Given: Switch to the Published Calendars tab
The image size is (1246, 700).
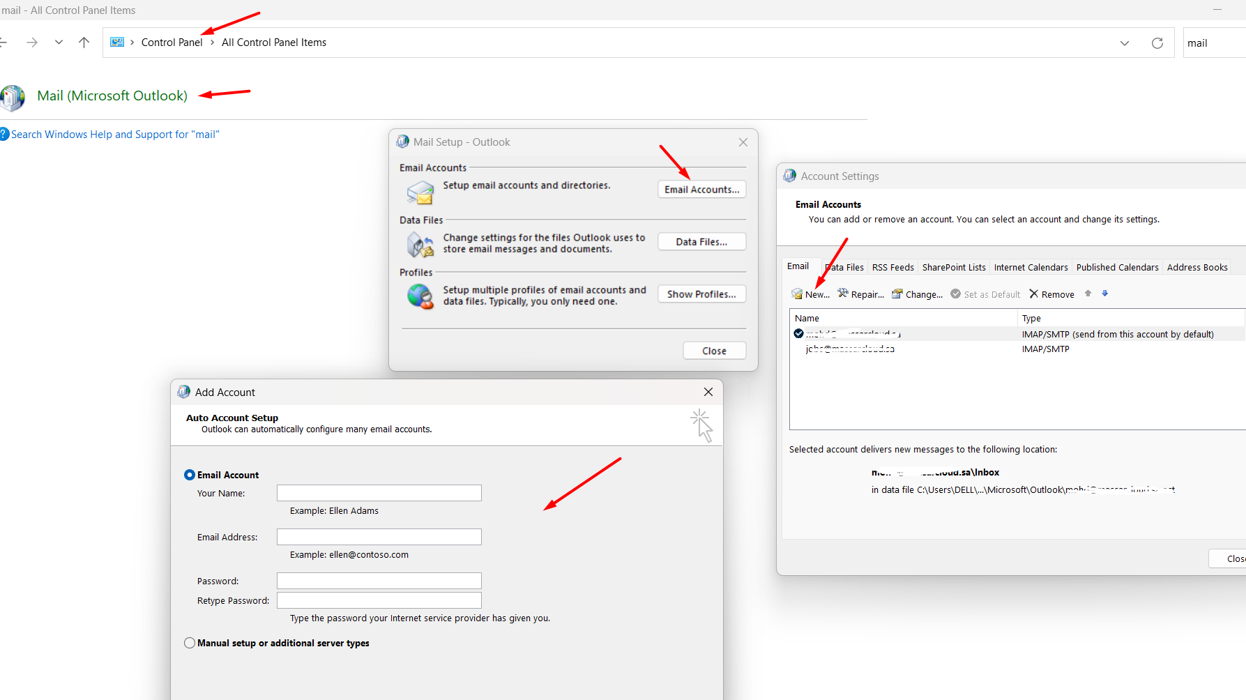Looking at the screenshot, I should click(x=1117, y=268).
